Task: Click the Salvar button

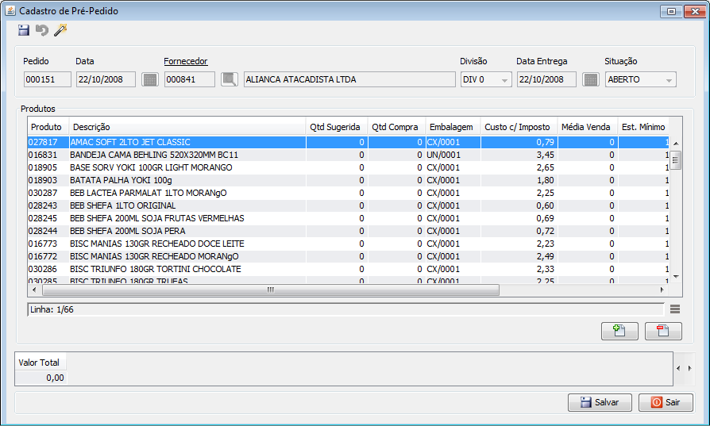Action: click(600, 402)
